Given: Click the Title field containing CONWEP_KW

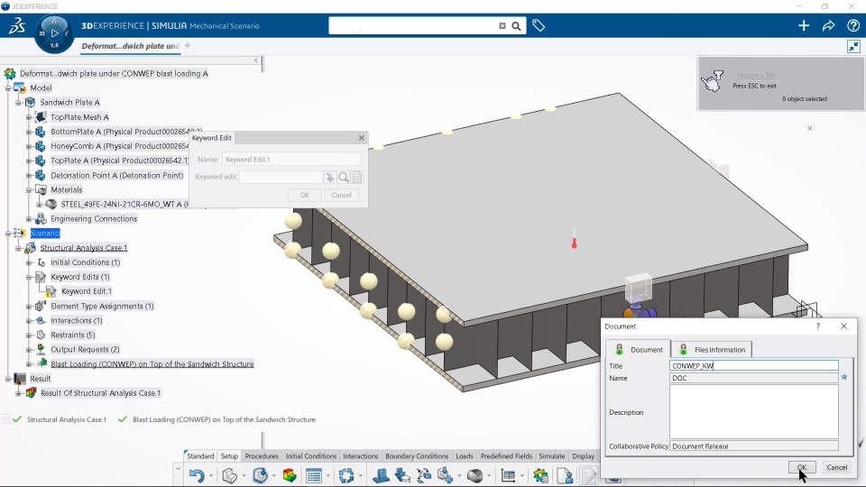Looking at the screenshot, I should click(754, 365).
